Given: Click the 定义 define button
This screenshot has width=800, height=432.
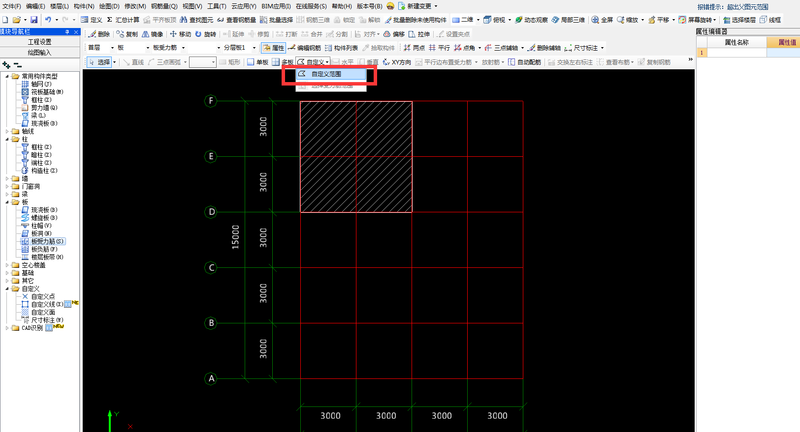Looking at the screenshot, I should pyautogui.click(x=92, y=20).
